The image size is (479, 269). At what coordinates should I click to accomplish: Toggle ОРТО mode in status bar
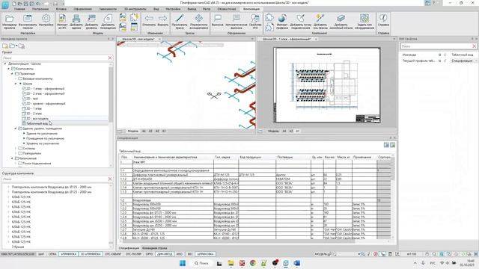150,254
